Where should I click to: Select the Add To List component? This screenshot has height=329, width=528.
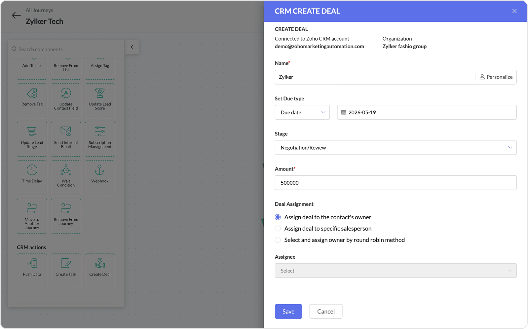pyautogui.click(x=32, y=69)
